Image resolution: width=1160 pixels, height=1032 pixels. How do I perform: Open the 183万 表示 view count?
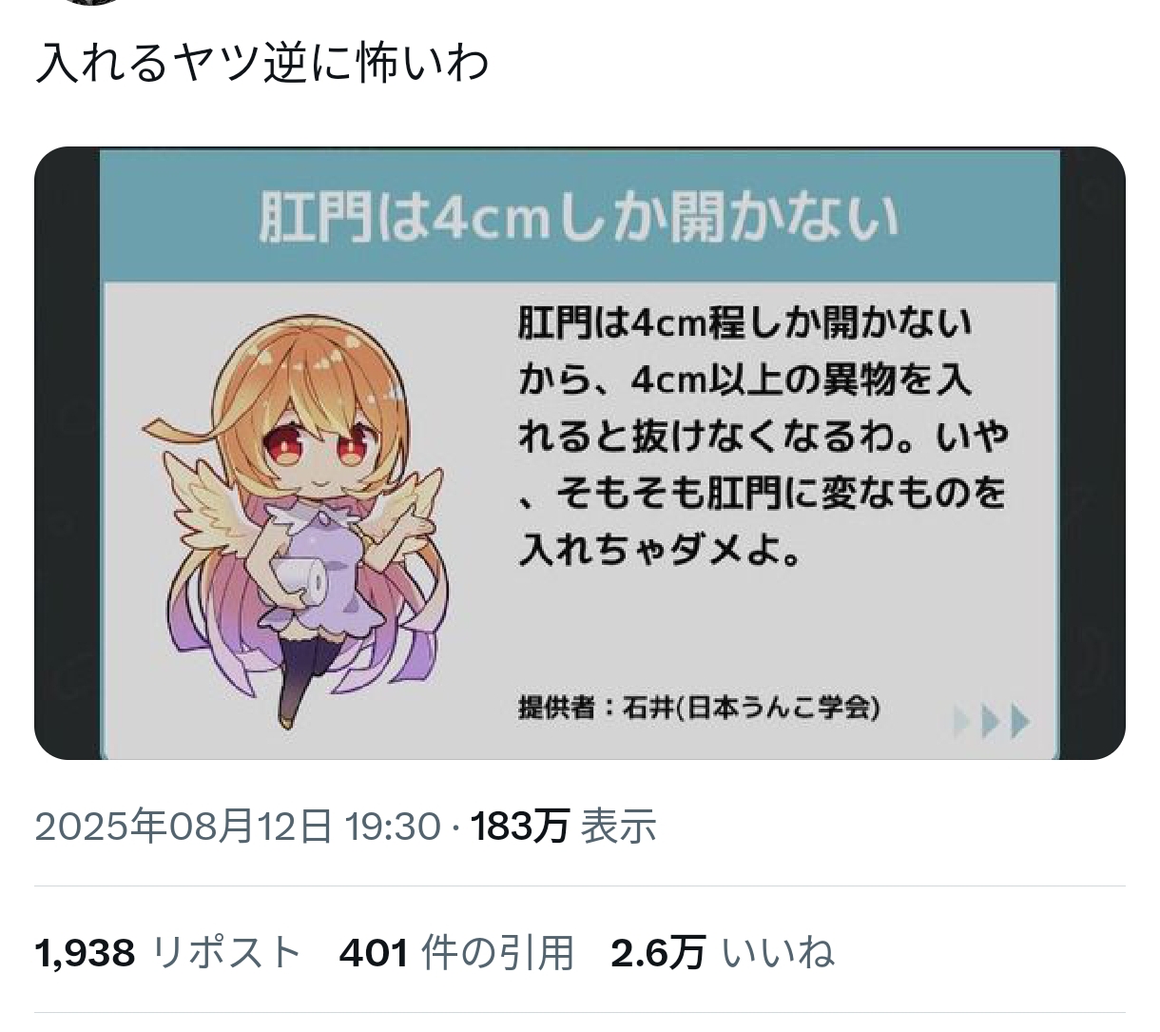[x=565, y=827]
